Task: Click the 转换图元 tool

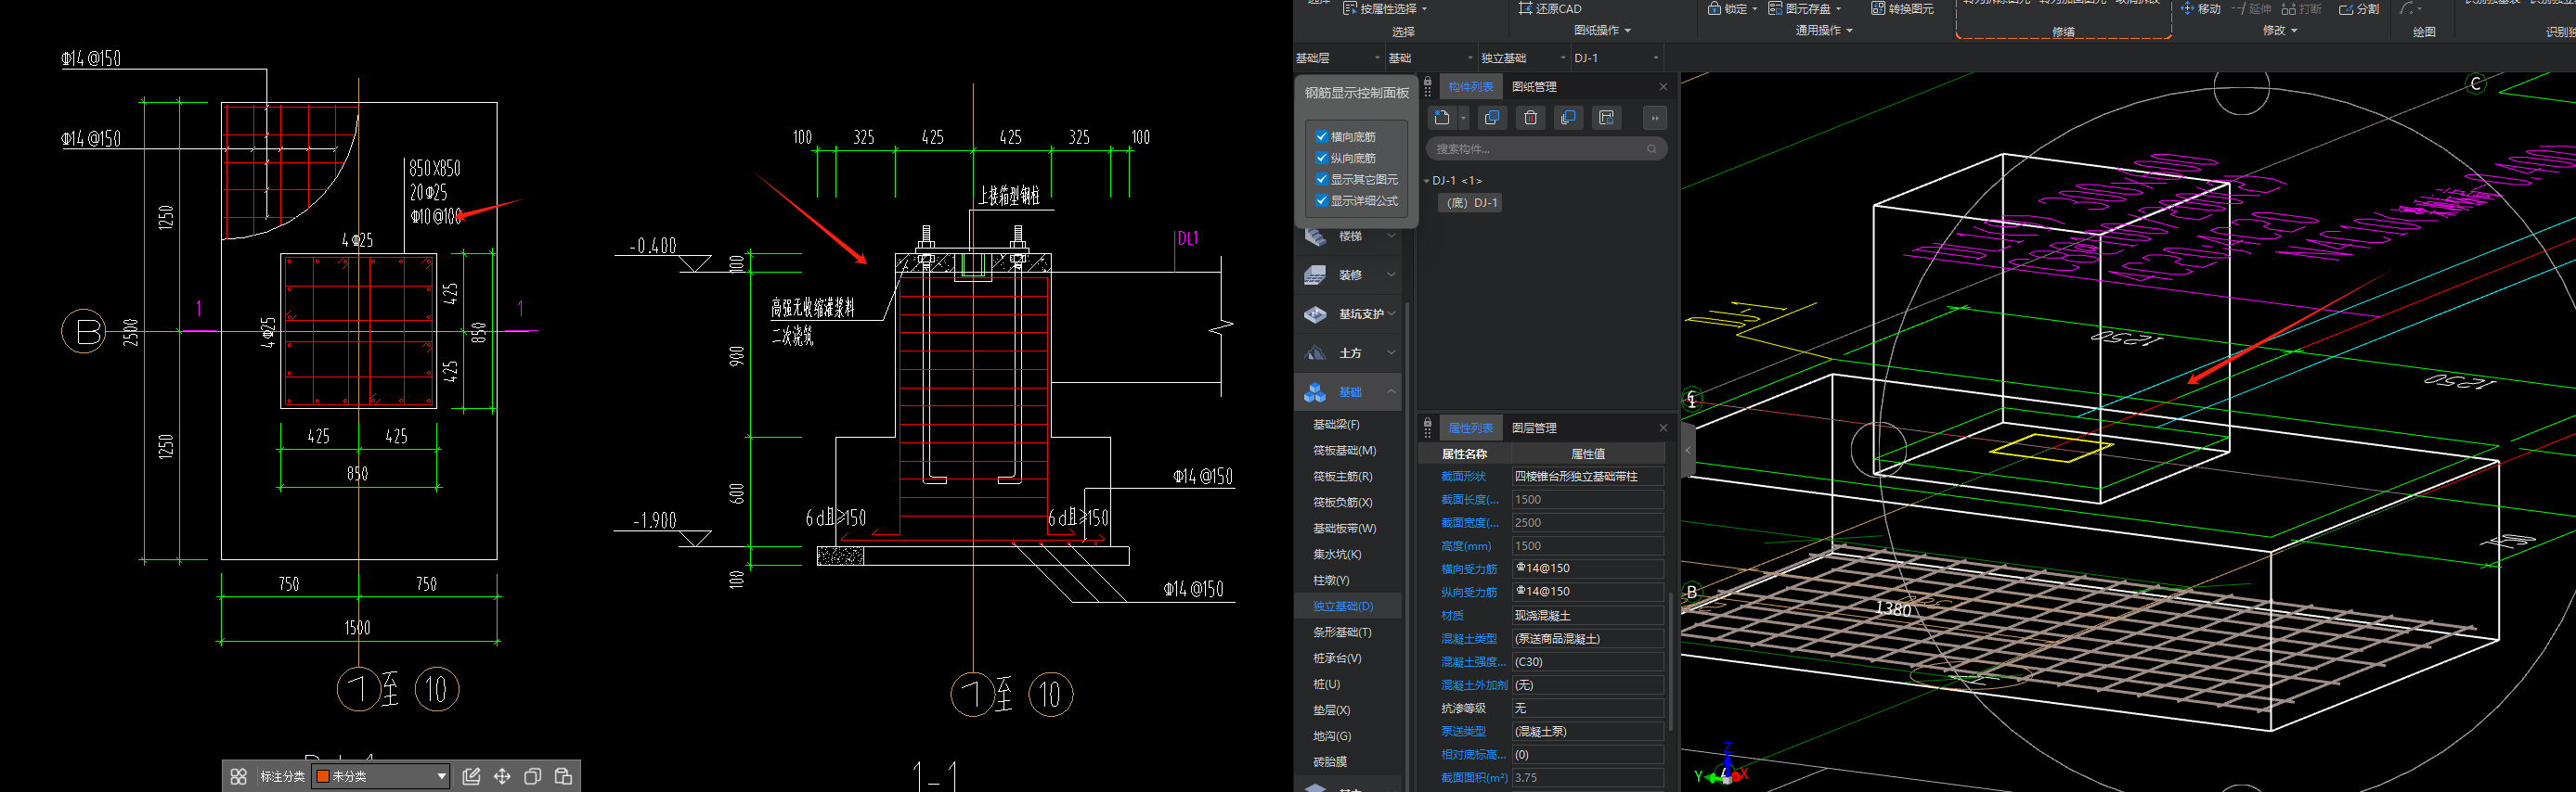Action: [x=1902, y=8]
